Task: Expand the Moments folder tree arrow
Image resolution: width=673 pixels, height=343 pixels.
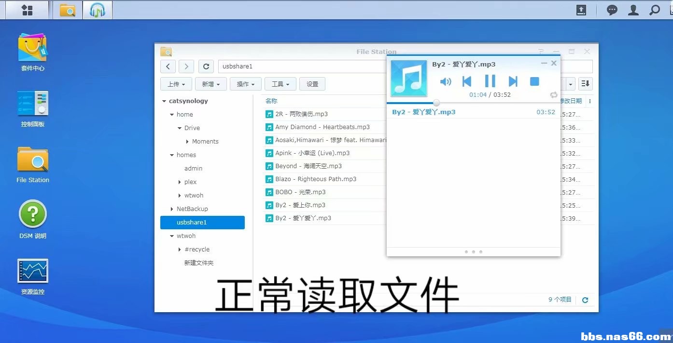Action: [x=187, y=142]
